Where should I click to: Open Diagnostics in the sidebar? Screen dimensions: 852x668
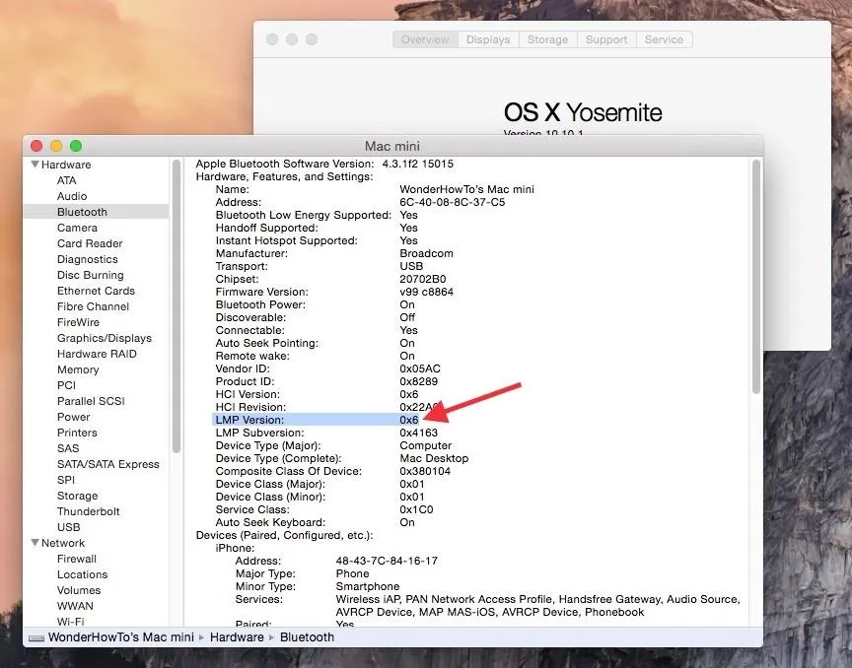[88, 259]
